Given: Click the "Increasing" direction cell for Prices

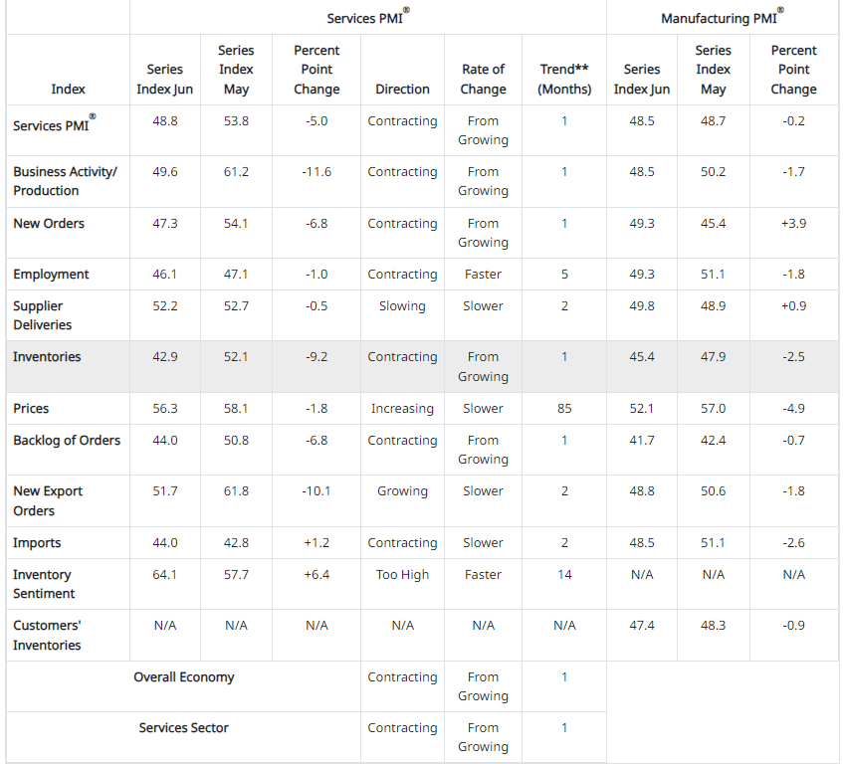Looking at the screenshot, I should click(x=402, y=409).
